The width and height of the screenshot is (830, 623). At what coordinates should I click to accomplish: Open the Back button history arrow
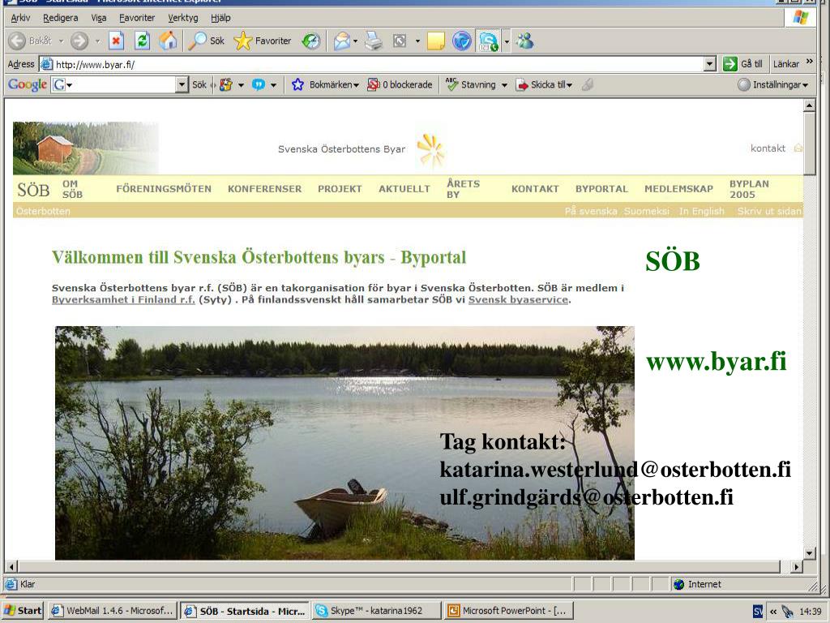coord(61,41)
